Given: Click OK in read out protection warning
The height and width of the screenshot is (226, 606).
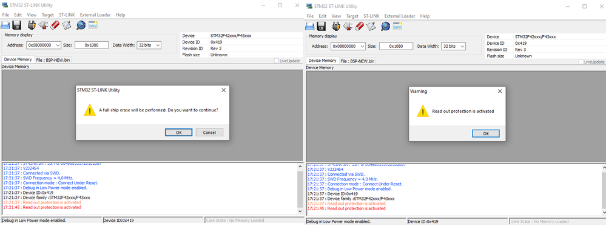Looking at the screenshot, I should point(486,133).
